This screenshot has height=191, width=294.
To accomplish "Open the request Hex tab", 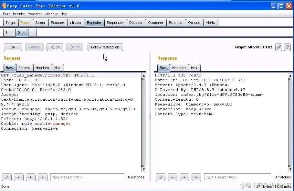I will (58, 68).
